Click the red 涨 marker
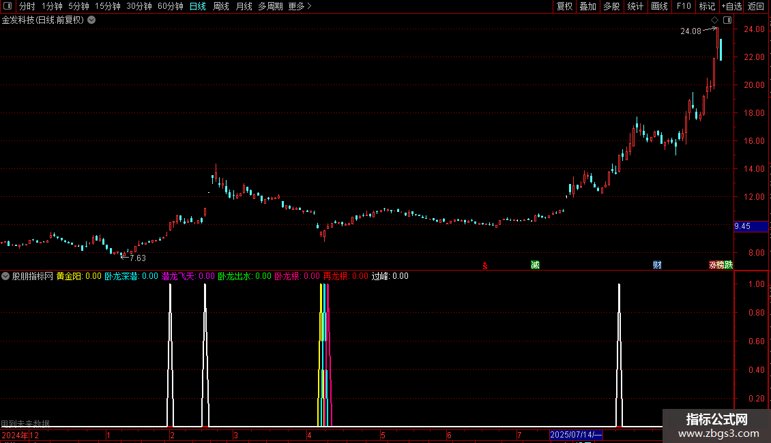 pyautogui.click(x=712, y=264)
